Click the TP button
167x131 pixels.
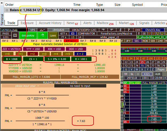(x=126, y=74)
